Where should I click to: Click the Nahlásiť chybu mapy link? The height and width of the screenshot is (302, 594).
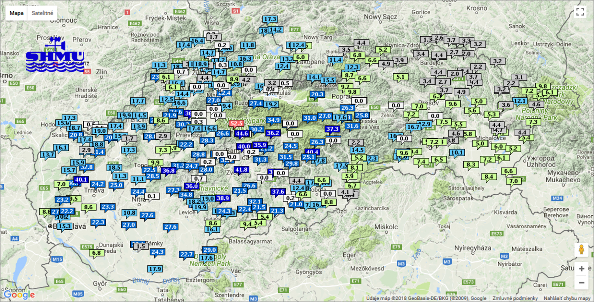coord(567,298)
